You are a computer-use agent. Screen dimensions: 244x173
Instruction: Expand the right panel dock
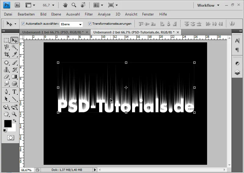click(241, 31)
